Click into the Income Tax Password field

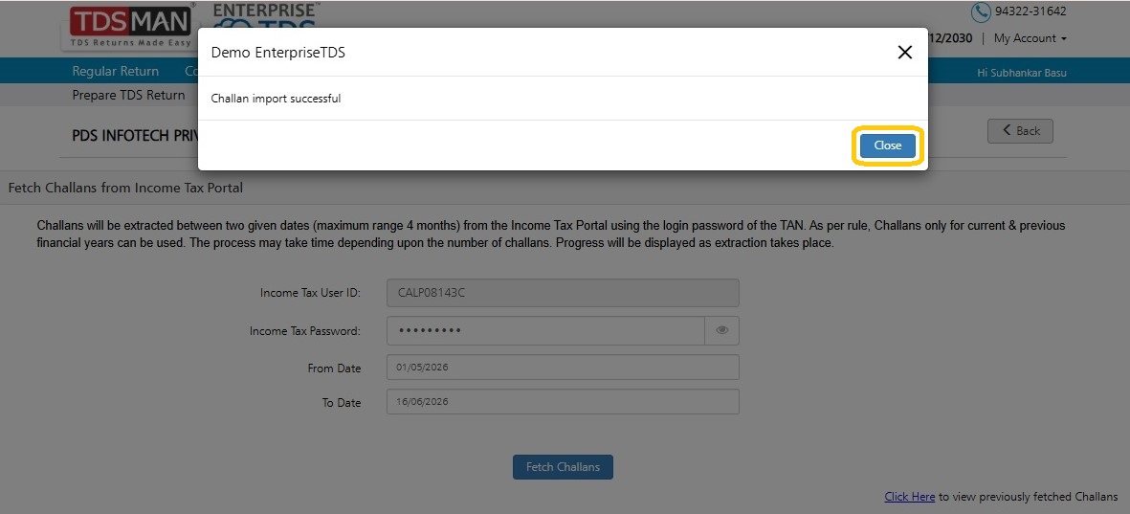click(x=545, y=331)
